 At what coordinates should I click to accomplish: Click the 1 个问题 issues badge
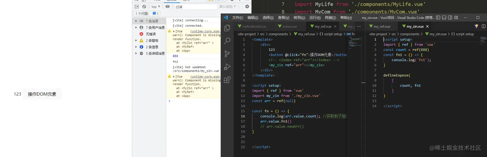point(147,14)
